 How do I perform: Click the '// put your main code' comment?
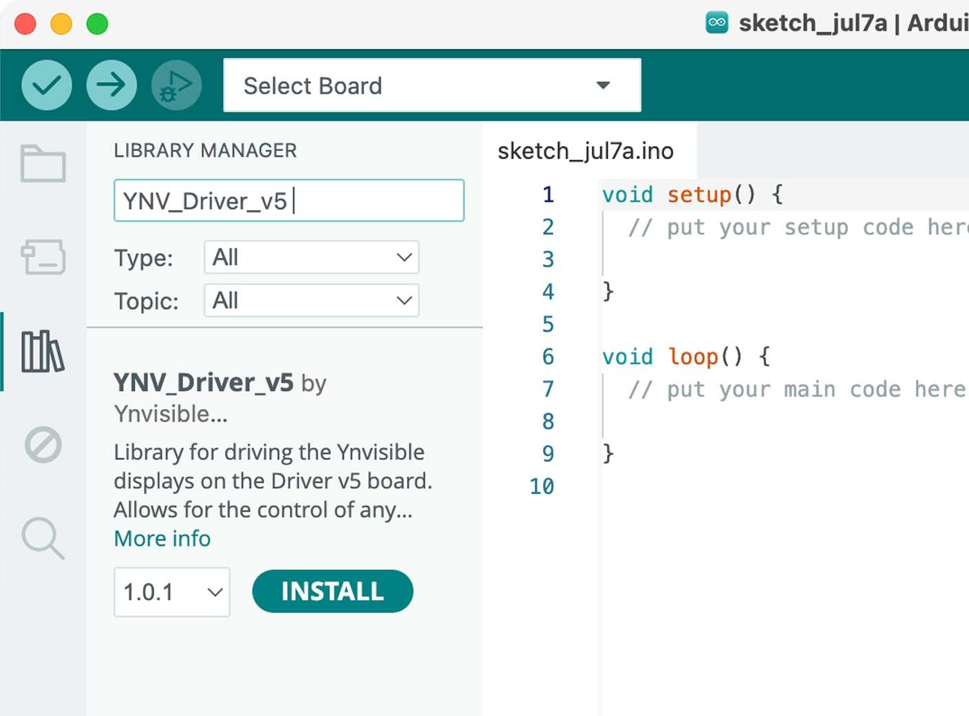798,389
